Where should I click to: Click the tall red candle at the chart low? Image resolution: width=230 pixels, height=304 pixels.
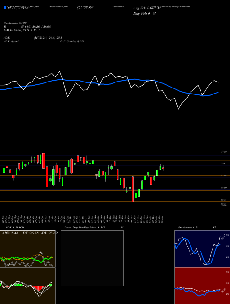pos(132,189)
